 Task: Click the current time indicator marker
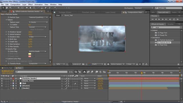coord(142,73)
